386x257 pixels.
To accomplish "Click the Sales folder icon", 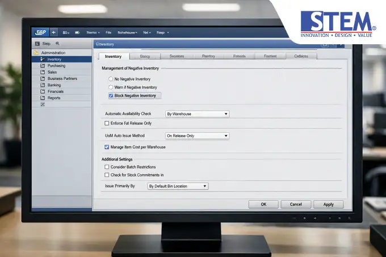I will tap(43, 72).
